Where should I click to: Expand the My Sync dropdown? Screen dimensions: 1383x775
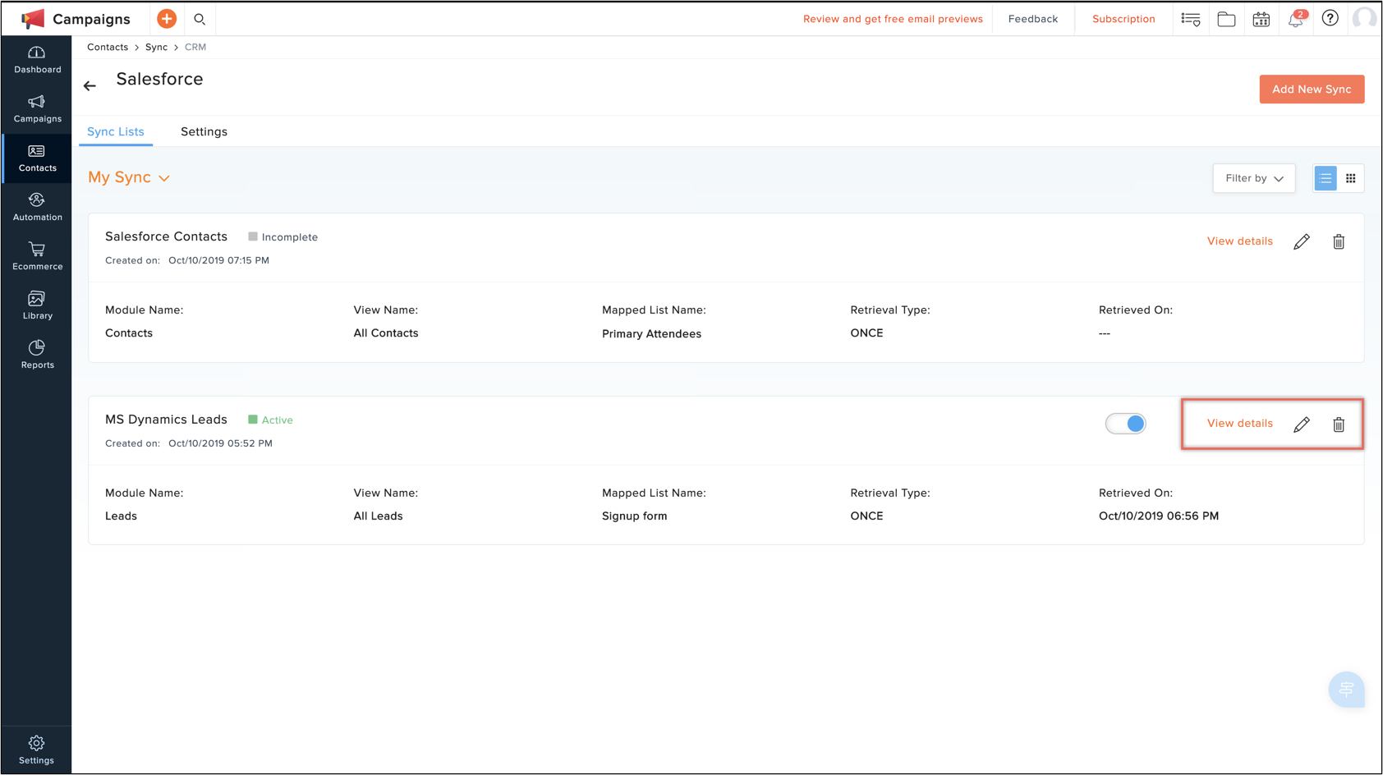point(129,177)
